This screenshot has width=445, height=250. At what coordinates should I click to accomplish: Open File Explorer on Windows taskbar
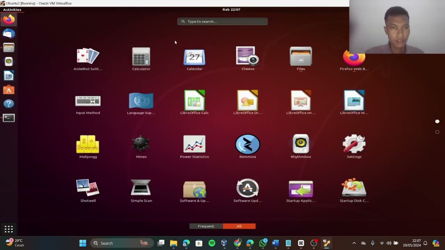(173, 243)
